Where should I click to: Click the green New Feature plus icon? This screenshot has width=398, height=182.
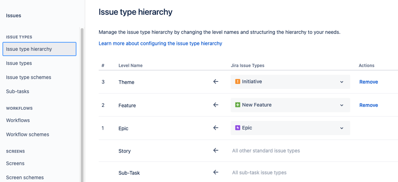click(238, 105)
